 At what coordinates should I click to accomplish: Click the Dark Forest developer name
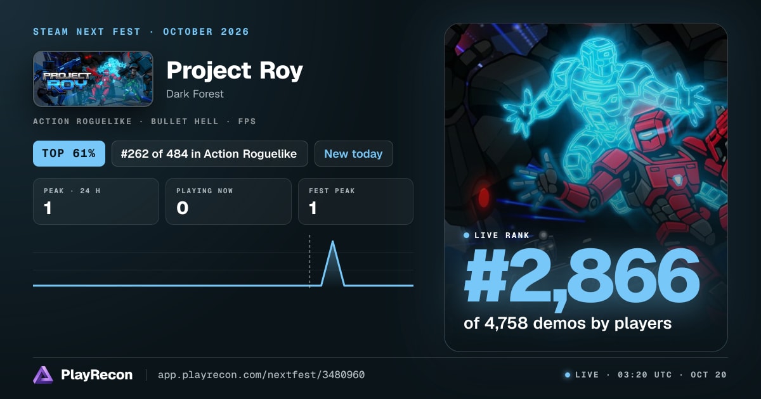click(x=195, y=94)
